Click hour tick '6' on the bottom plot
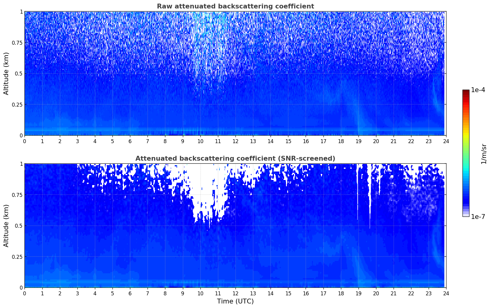This screenshot has height=308, width=490. pos(130,293)
